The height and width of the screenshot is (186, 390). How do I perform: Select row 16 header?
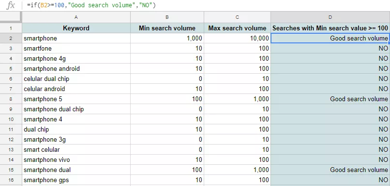pyautogui.click(x=11, y=180)
